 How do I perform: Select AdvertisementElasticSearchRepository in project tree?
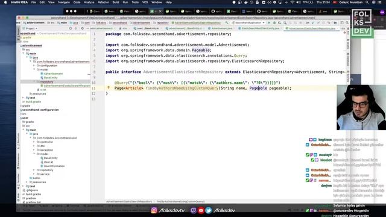coord(65,86)
